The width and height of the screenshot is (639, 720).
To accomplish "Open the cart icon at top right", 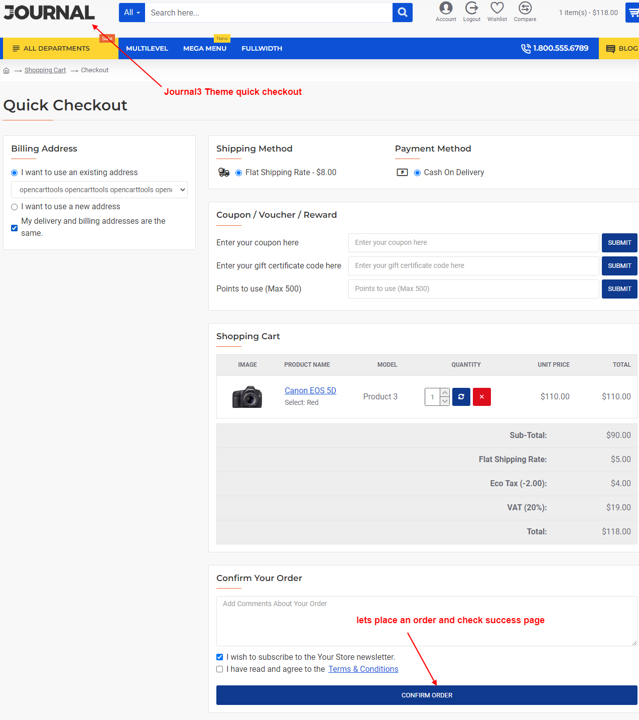I will coord(633,13).
